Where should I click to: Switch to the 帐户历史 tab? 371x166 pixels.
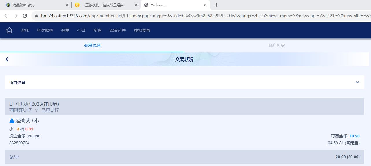click(x=277, y=45)
